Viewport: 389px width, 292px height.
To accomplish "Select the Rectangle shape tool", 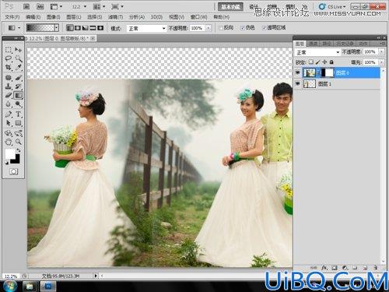I will [18, 123].
